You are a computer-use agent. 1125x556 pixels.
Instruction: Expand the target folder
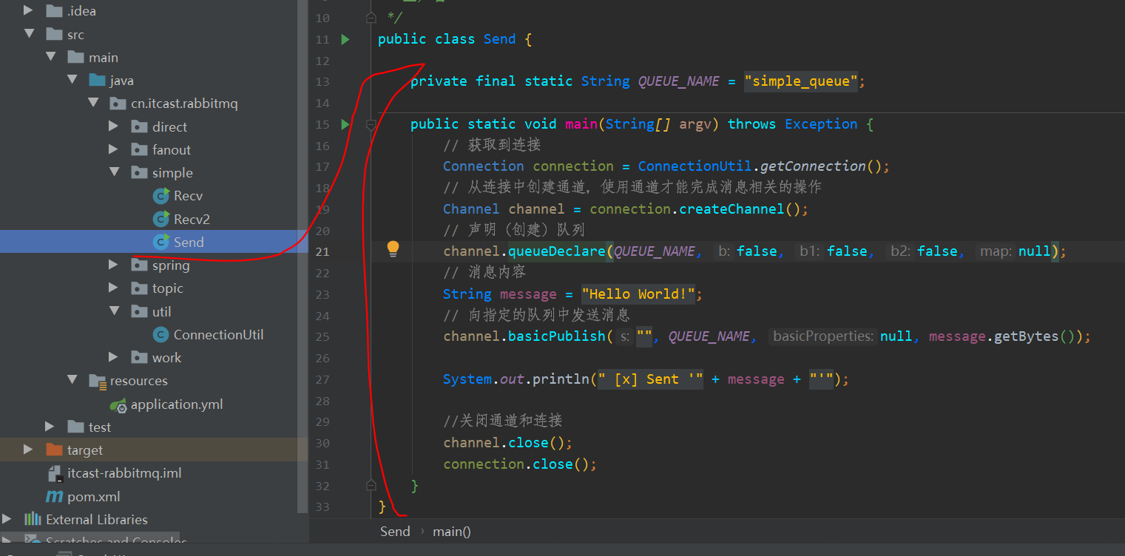tap(29, 450)
